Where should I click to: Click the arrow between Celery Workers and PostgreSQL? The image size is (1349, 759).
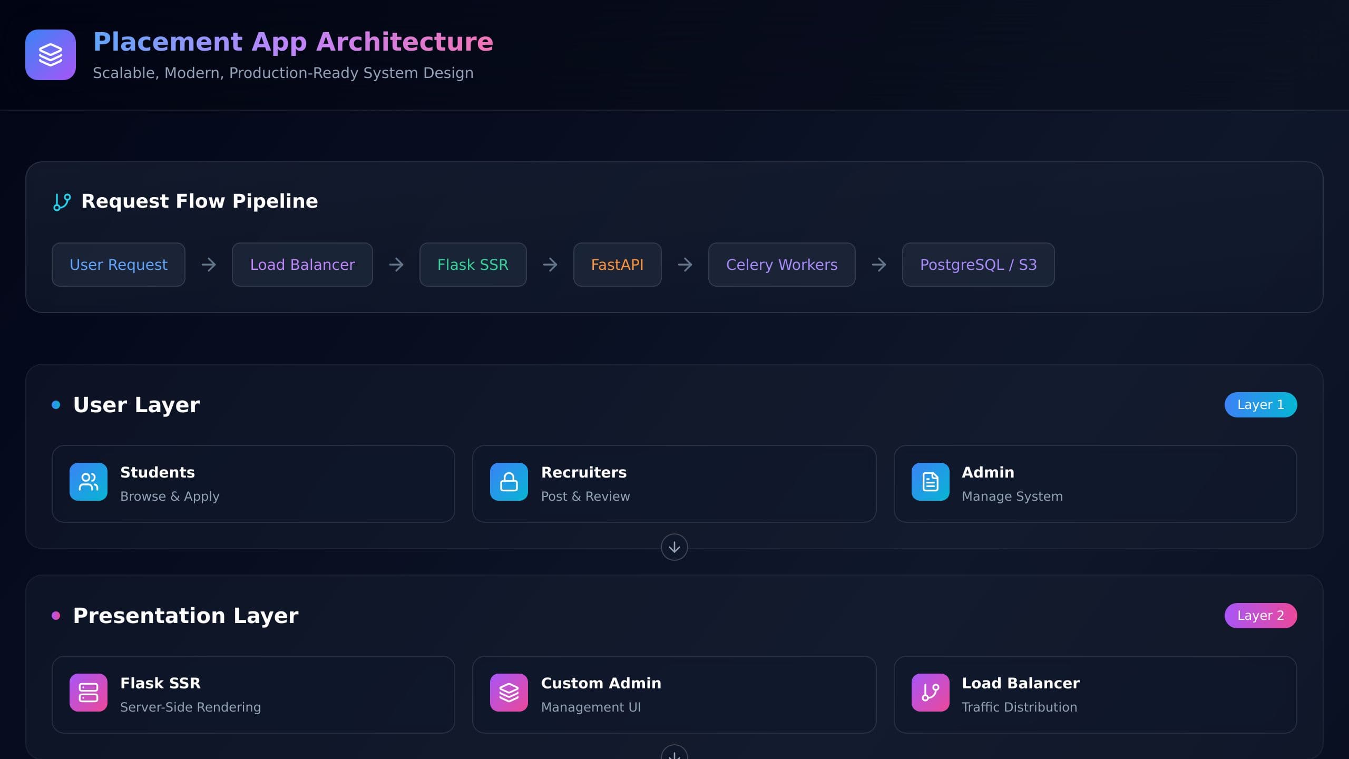[879, 265]
